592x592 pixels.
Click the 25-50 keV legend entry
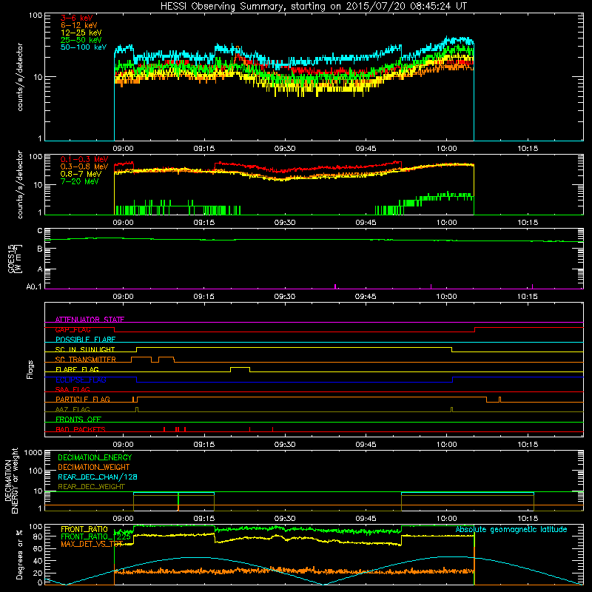(x=81, y=40)
